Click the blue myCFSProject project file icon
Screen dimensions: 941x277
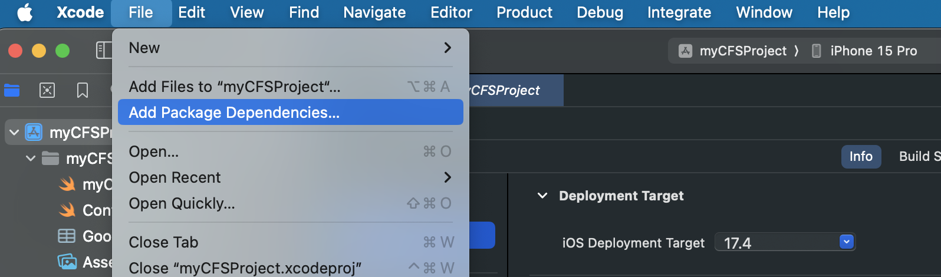point(34,133)
